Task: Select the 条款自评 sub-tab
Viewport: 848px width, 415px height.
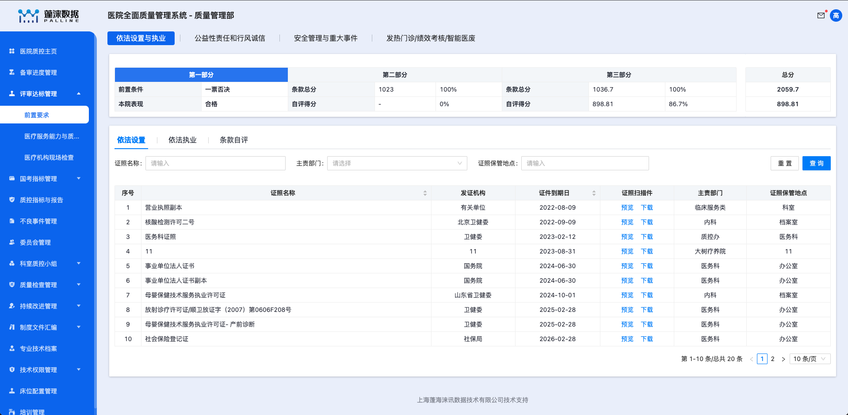Action: tap(234, 140)
